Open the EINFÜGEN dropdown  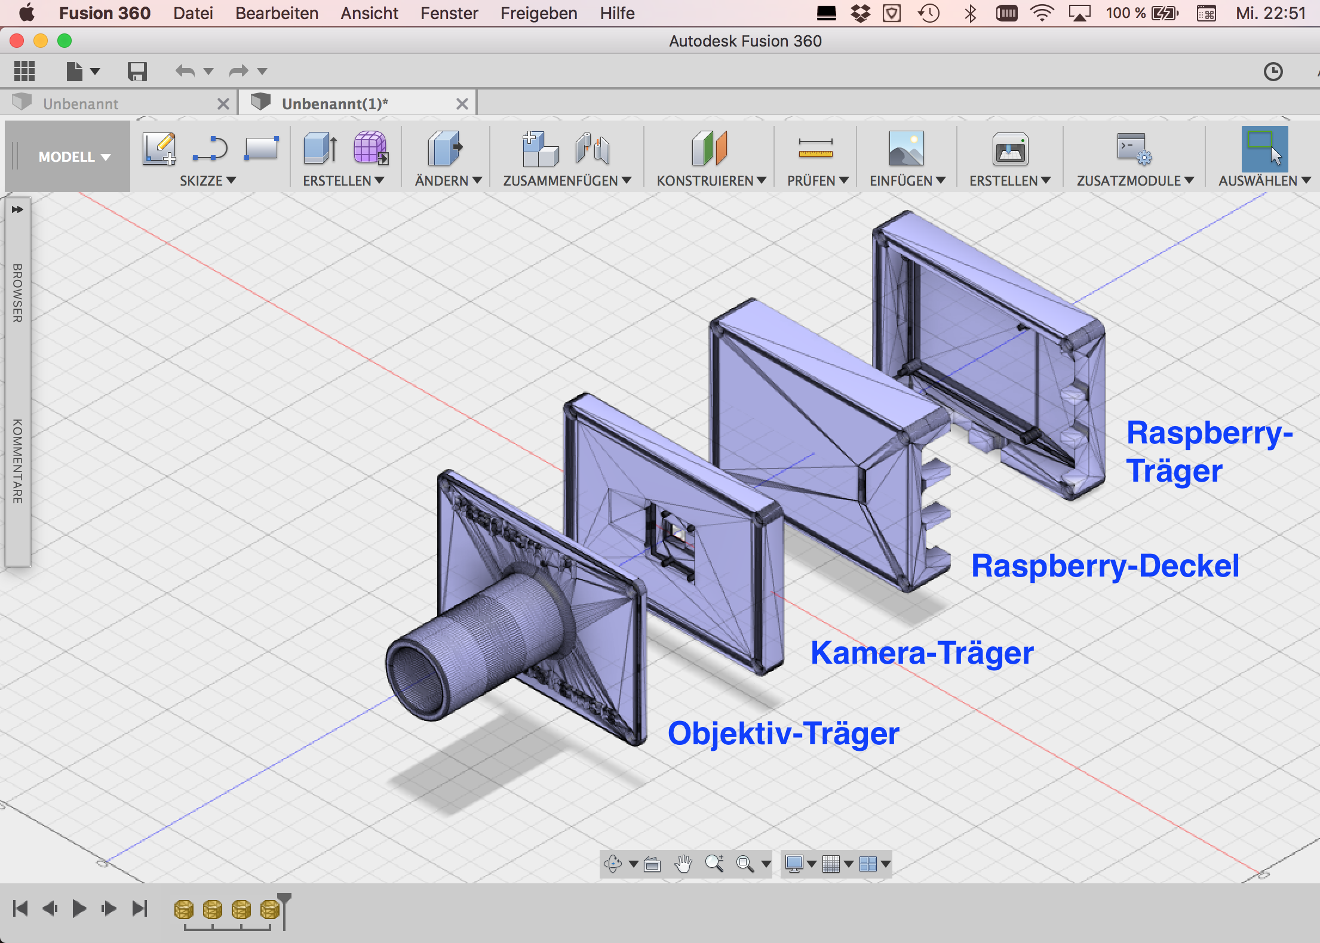[x=907, y=181]
